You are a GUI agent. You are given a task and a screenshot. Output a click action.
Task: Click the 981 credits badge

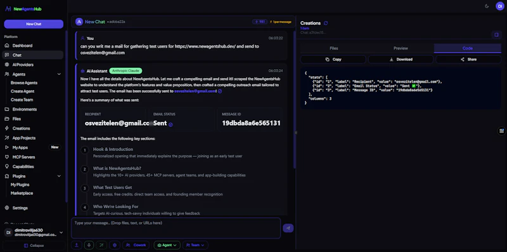259,22
